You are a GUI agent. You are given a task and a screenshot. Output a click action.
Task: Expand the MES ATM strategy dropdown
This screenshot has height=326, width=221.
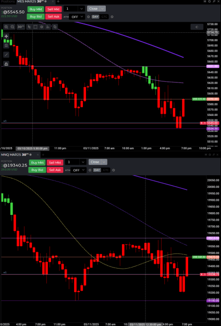point(77,17)
